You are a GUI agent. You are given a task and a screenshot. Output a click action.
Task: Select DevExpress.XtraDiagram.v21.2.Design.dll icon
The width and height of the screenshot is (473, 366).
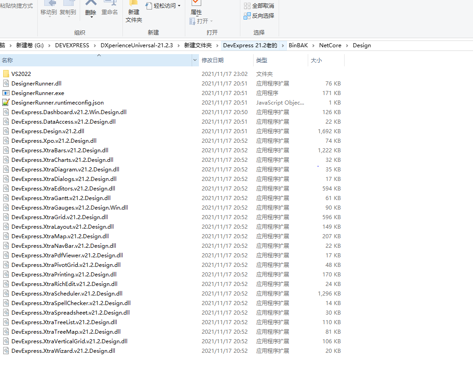(x=6, y=169)
